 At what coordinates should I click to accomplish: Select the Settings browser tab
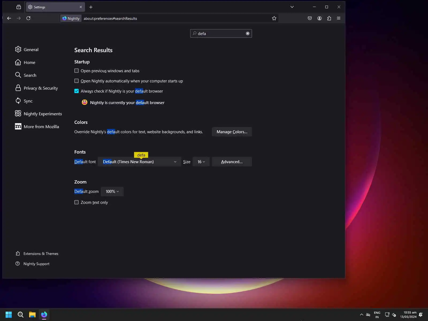[x=55, y=7]
